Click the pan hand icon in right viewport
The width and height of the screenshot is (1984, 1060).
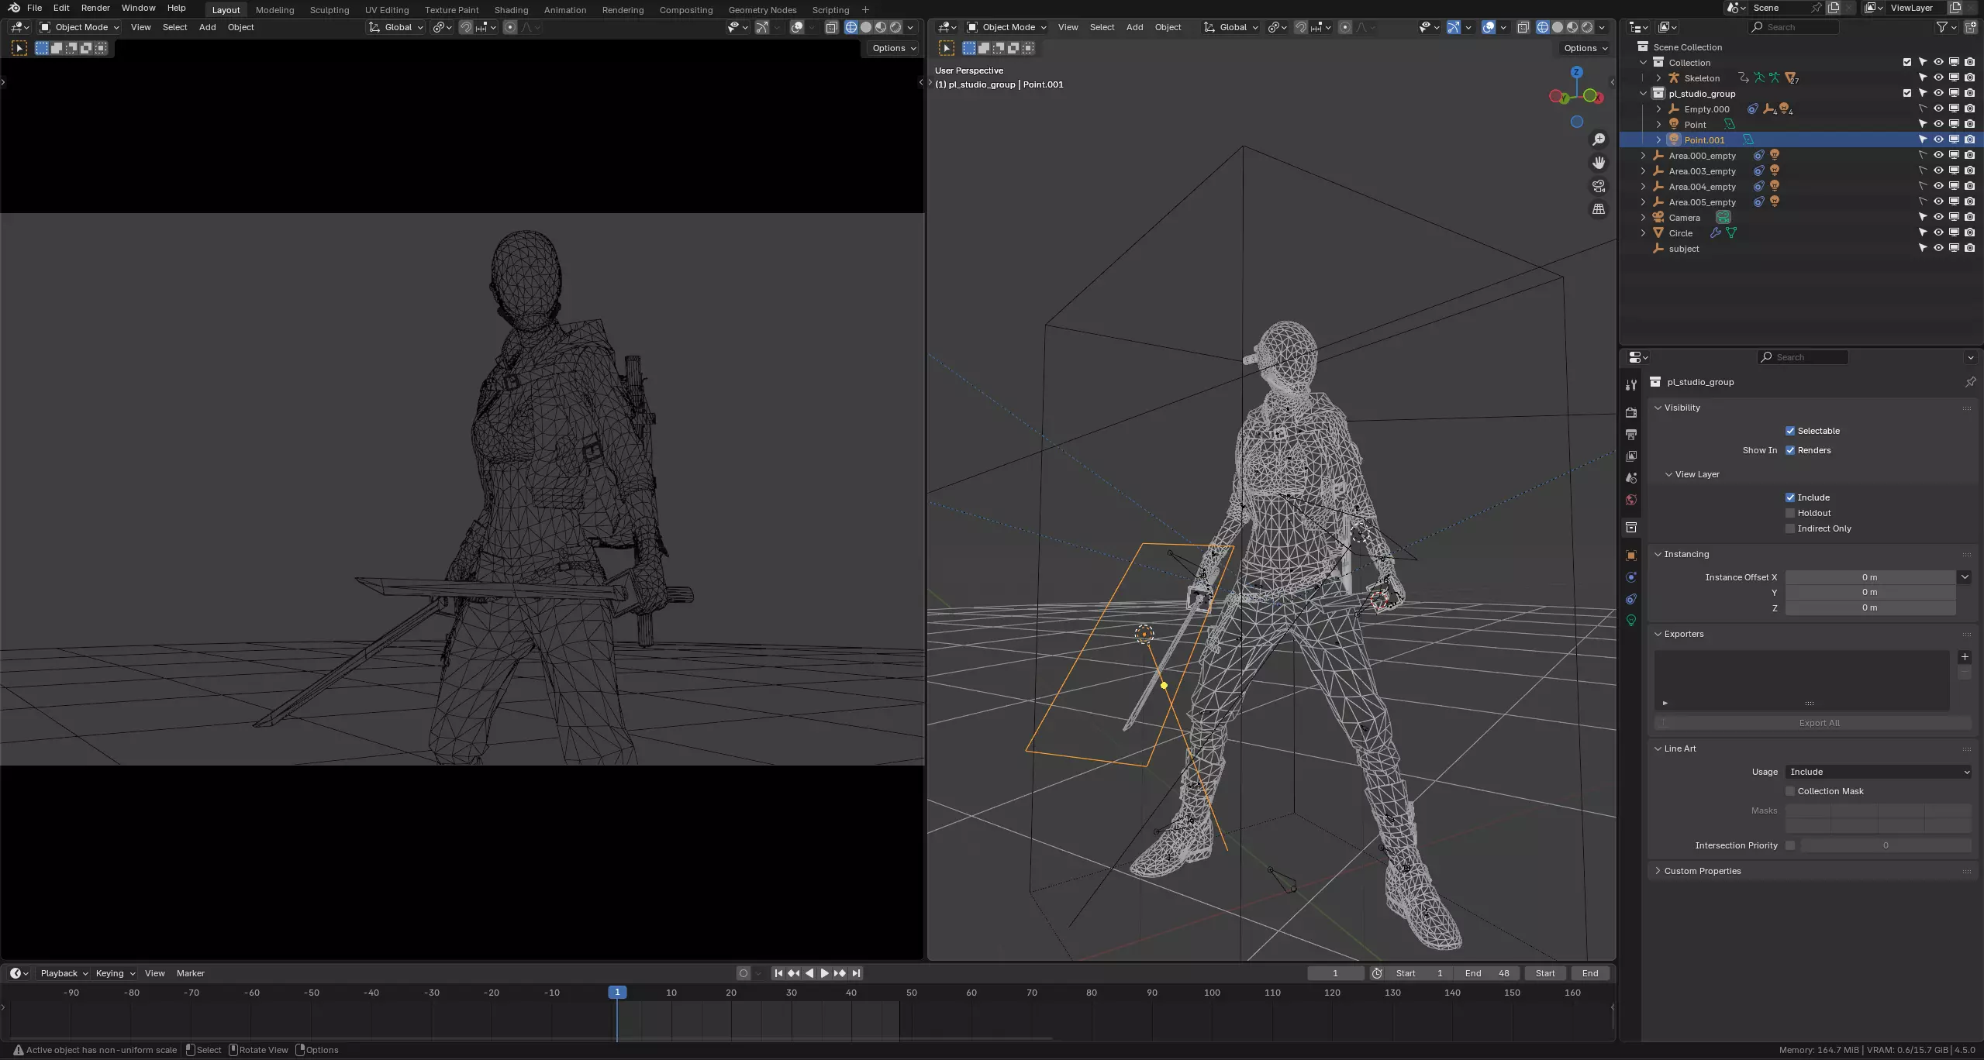click(1599, 163)
